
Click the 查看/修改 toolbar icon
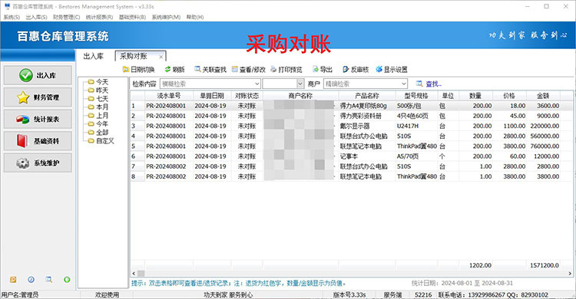point(235,69)
